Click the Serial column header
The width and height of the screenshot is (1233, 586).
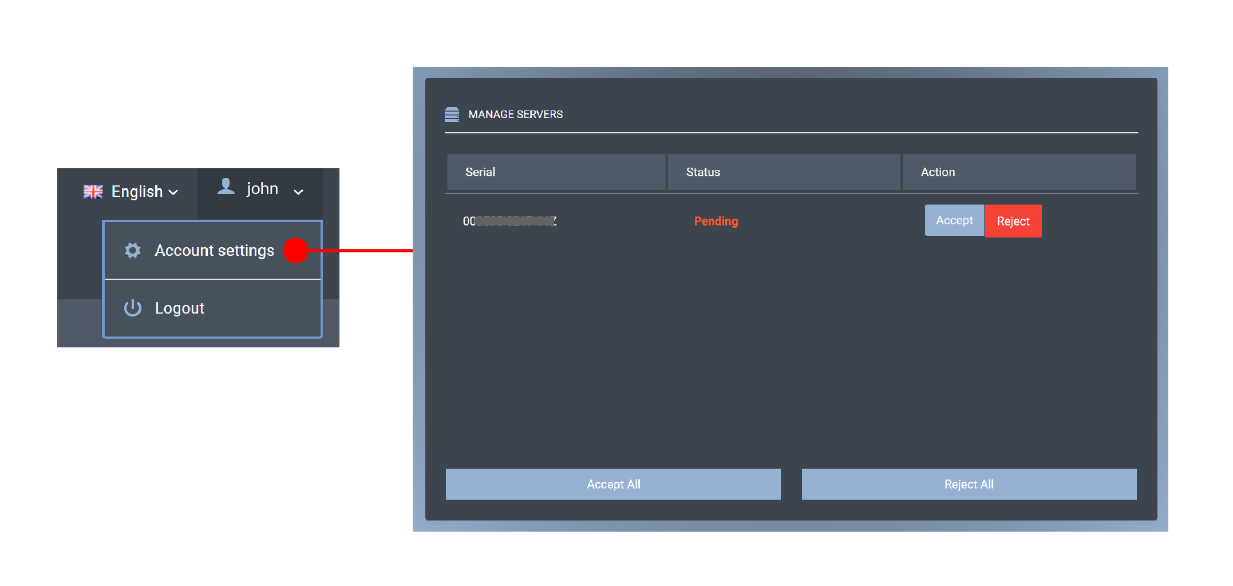point(480,172)
